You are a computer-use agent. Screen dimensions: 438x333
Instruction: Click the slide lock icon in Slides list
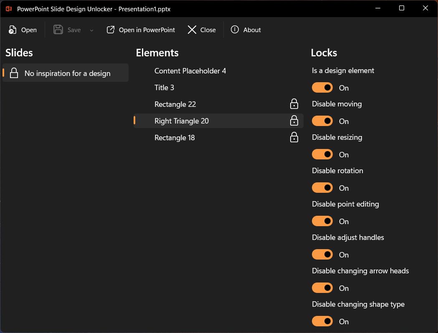(x=14, y=73)
